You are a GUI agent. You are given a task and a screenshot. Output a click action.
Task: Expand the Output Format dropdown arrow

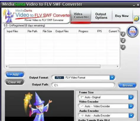112,78
